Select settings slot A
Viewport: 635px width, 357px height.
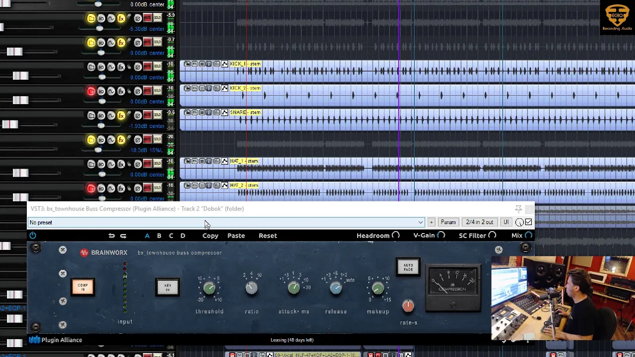point(147,236)
